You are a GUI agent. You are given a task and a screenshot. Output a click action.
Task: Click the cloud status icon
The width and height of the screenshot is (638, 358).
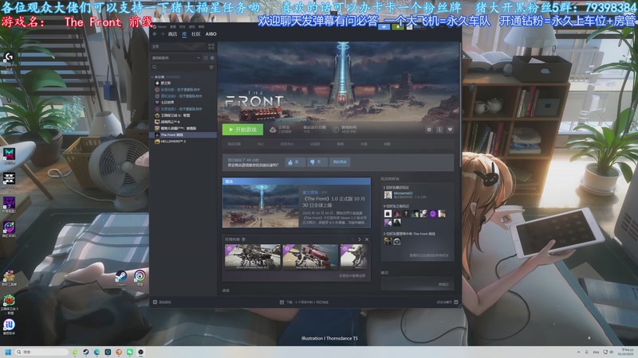(273, 130)
